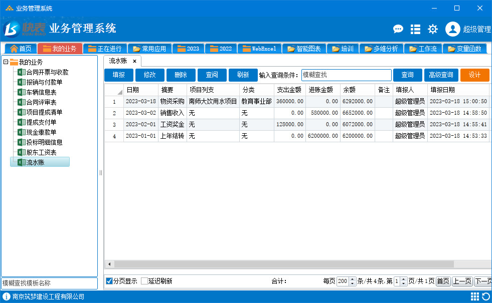Collapse the 我的业务 tree folder
This screenshot has width=492, height=303.
[x=6, y=62]
